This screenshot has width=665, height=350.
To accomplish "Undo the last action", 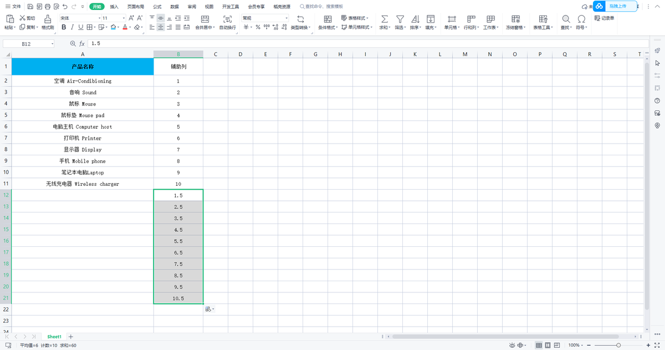I will tap(65, 7).
